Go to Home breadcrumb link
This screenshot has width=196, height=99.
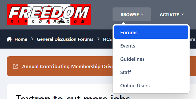21,39
